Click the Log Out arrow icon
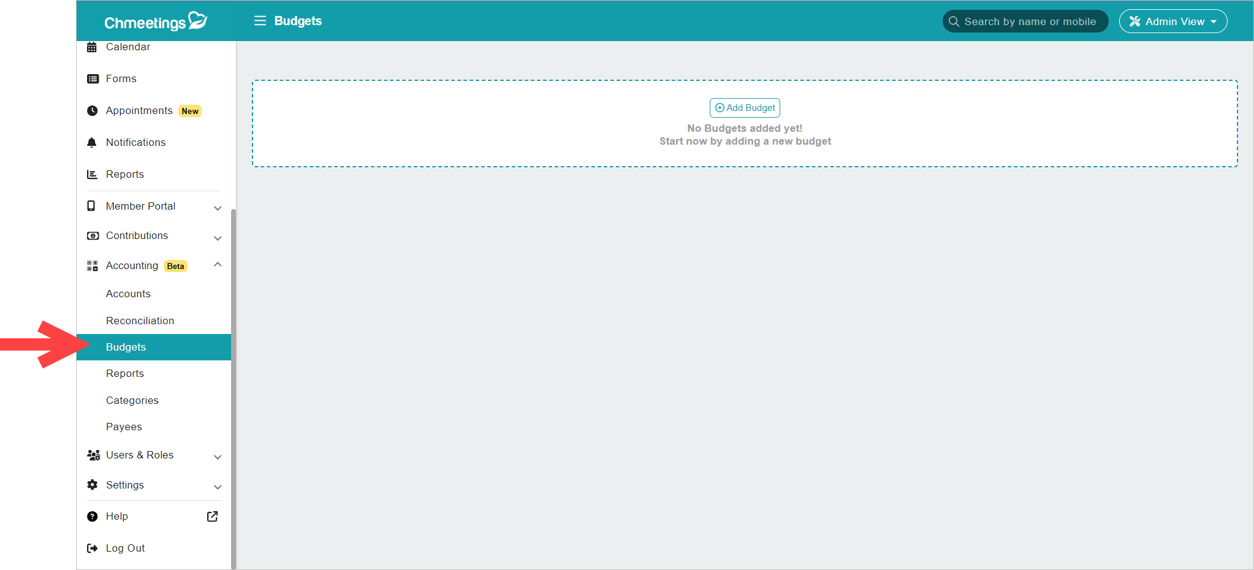The height and width of the screenshot is (570, 1254). (93, 549)
